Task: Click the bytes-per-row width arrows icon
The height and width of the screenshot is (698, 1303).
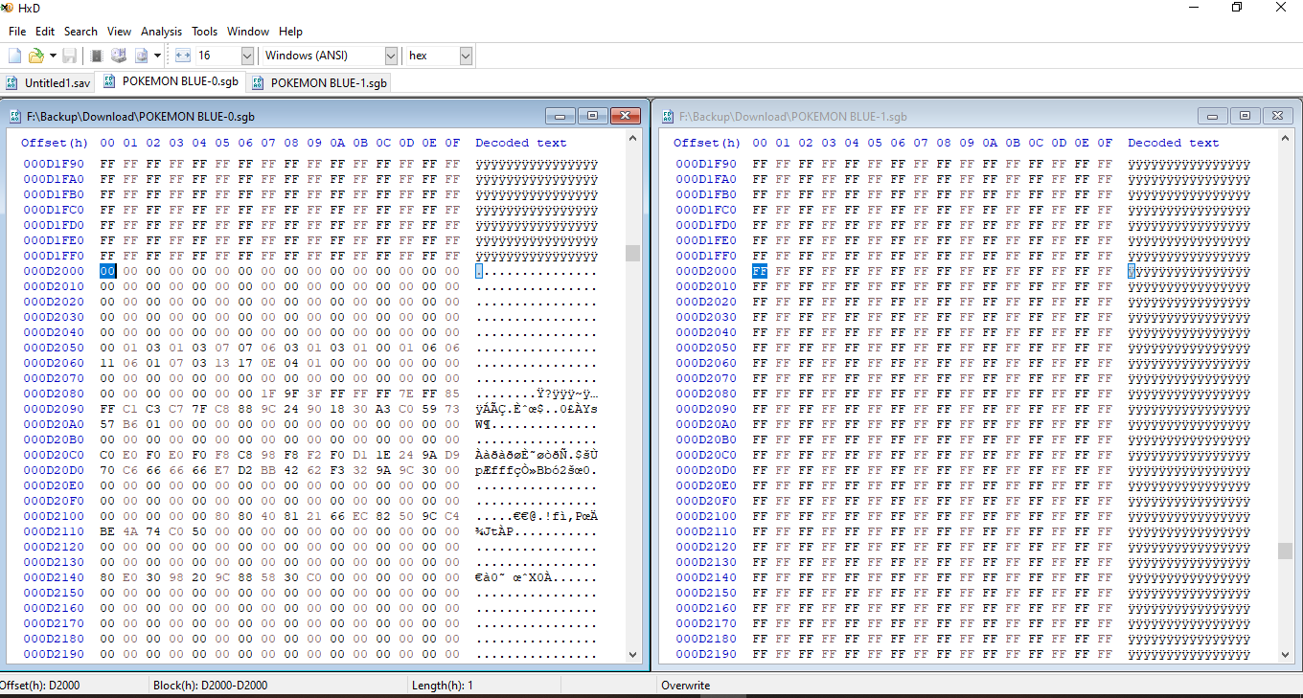Action: (x=183, y=56)
